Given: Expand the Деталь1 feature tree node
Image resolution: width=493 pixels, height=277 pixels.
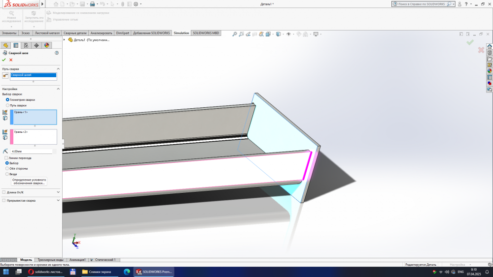Looking at the screenshot, I should [65, 40].
